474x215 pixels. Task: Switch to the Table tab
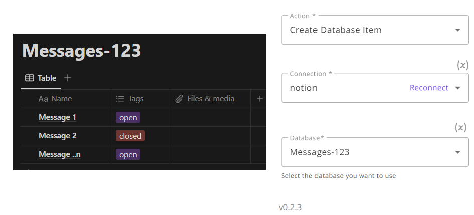tap(41, 78)
